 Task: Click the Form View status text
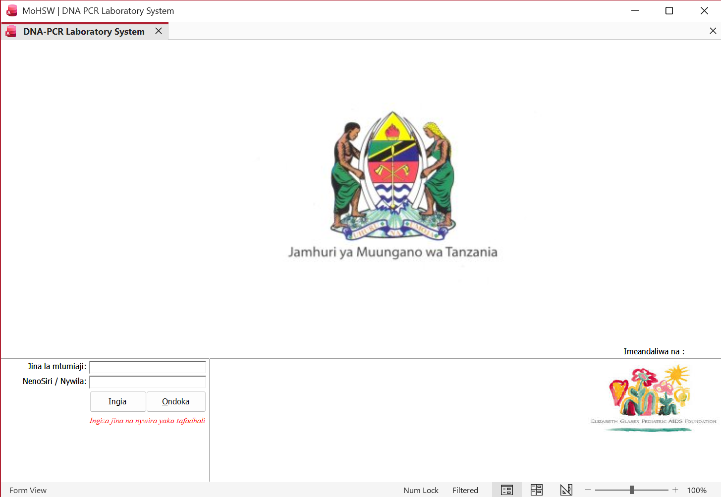point(28,490)
